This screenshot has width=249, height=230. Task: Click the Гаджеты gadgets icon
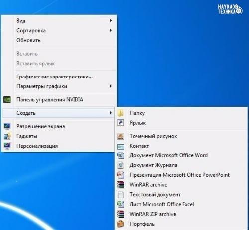point(7,136)
